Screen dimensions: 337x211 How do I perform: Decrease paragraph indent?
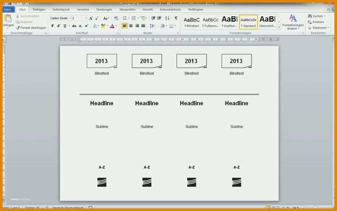click(153, 18)
